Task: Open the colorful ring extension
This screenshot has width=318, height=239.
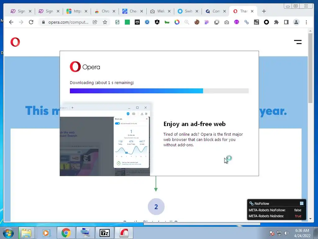Action: [x=177, y=22]
